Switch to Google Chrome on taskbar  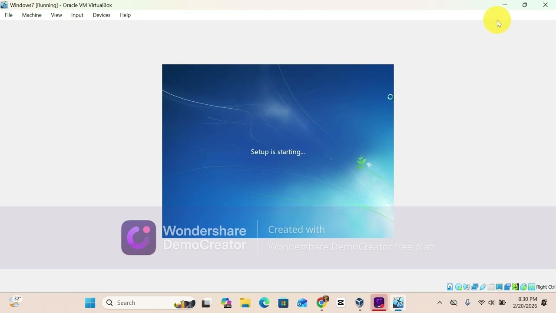pos(322,303)
